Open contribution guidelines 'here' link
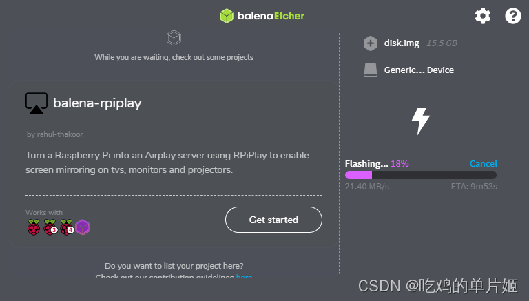 click(244, 276)
